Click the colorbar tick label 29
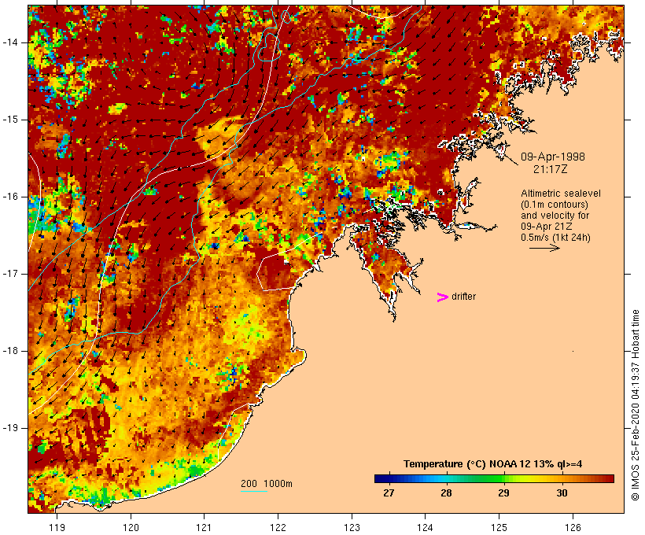Screen dimensions: 645x535 [x=504, y=493]
